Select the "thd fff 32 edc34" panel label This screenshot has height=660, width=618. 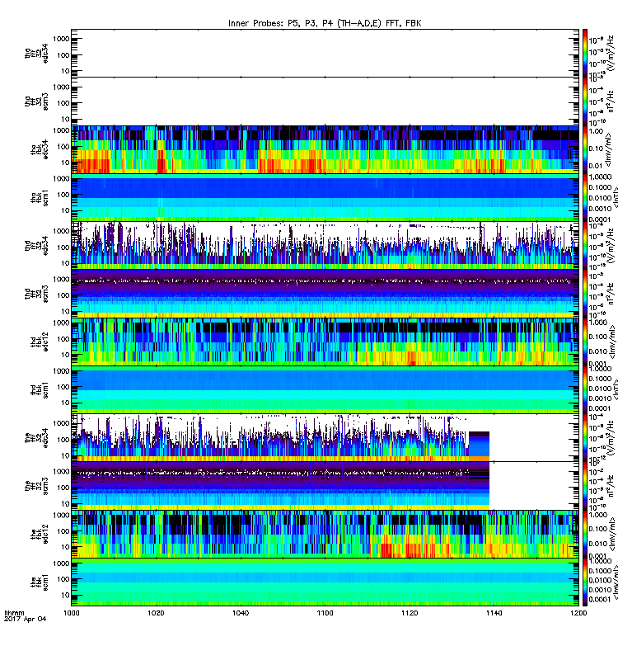[36, 245]
